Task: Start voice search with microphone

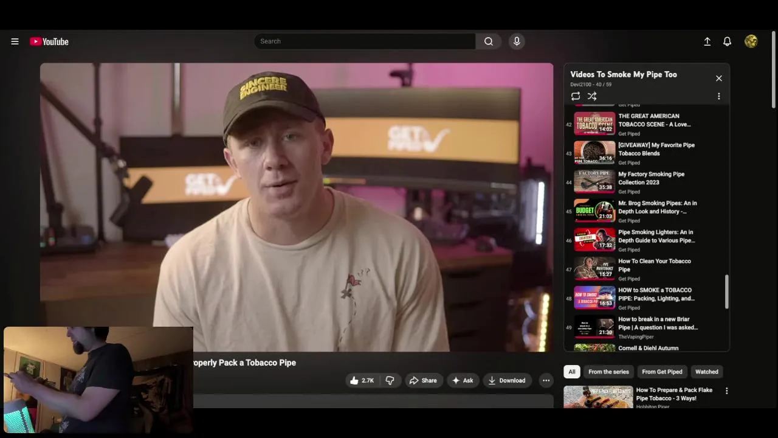Action: point(517,41)
